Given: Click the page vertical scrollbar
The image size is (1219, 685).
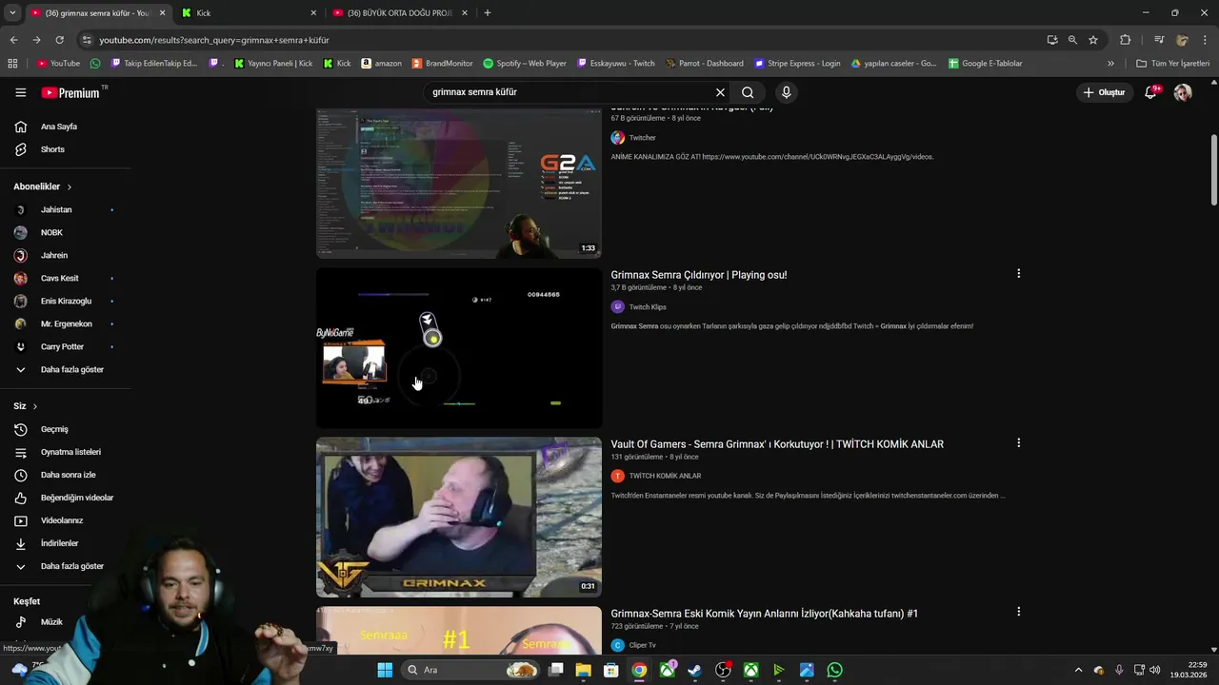Looking at the screenshot, I should (x=1214, y=169).
